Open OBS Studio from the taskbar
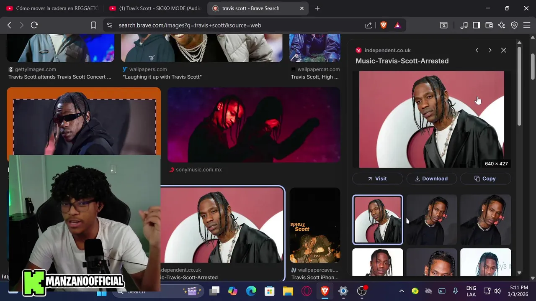This screenshot has height=301, width=536. (x=362, y=291)
